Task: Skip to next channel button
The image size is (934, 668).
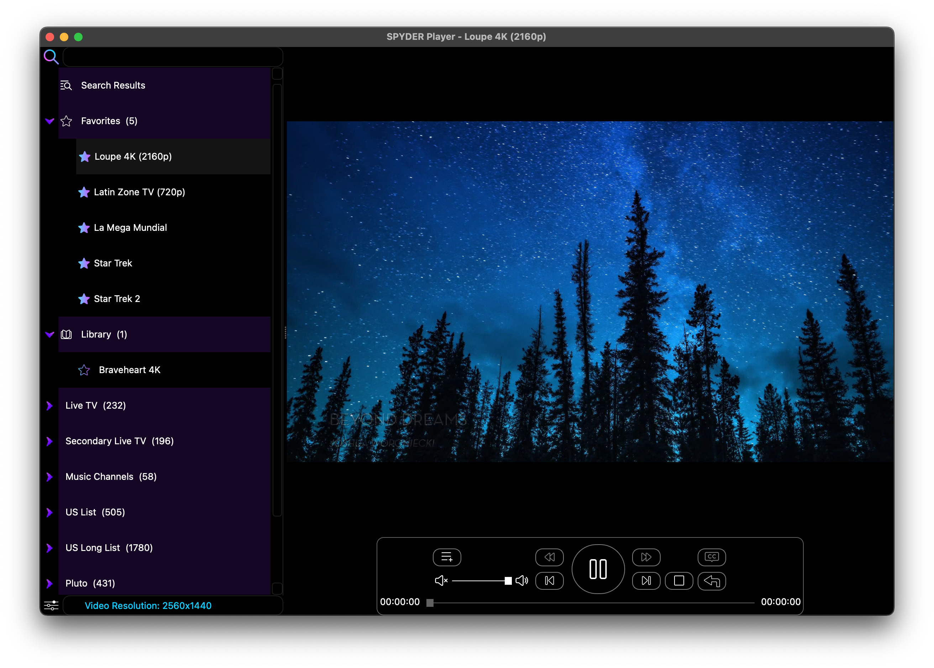Action: (646, 580)
